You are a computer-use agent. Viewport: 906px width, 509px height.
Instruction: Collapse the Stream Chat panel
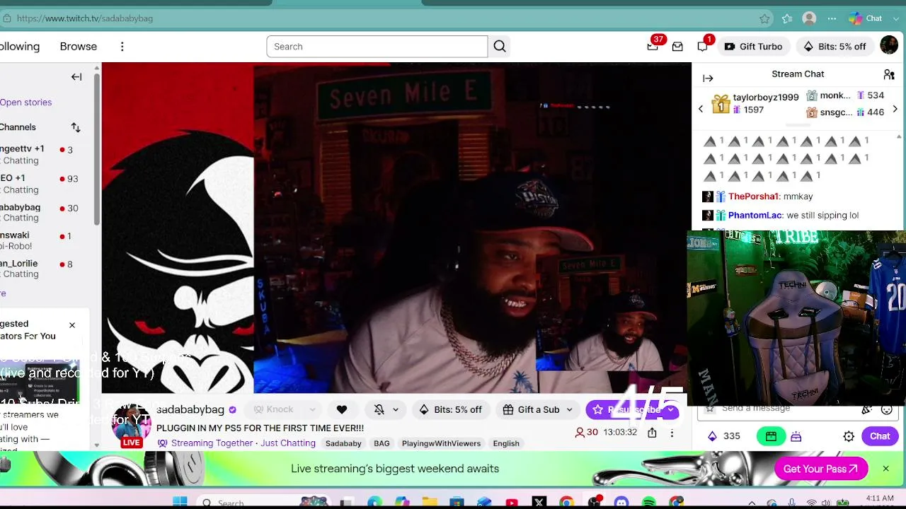click(708, 78)
